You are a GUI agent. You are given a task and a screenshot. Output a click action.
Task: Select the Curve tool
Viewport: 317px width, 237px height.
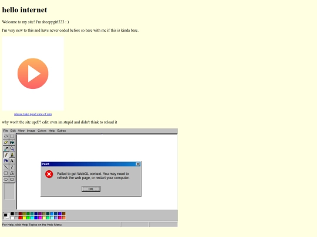pos(12,167)
